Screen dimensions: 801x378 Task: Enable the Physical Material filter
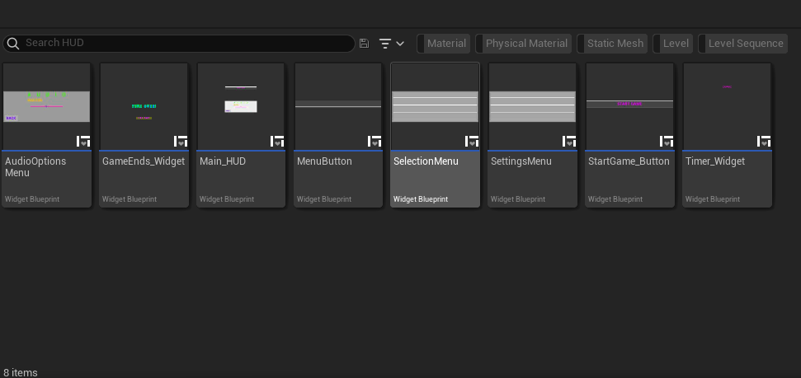525,44
